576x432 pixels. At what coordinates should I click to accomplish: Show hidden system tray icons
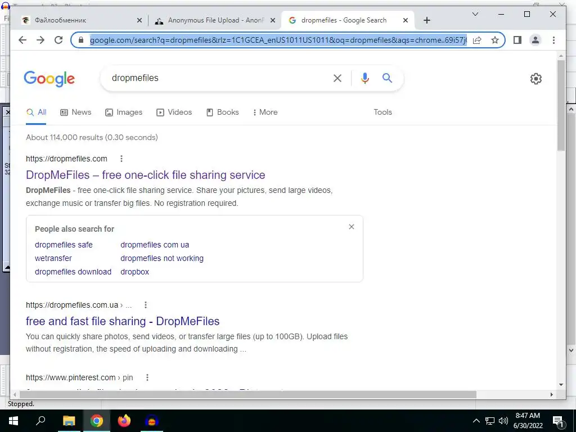pos(476,421)
